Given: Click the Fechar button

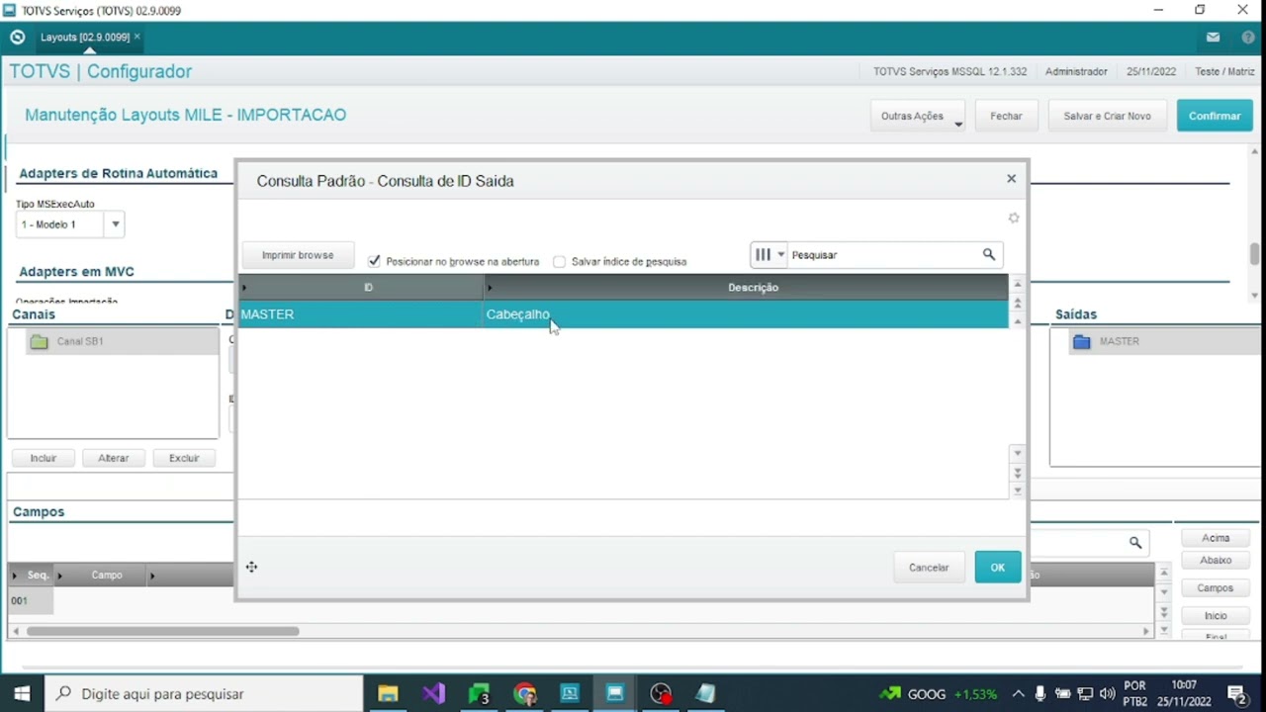Looking at the screenshot, I should [1006, 116].
